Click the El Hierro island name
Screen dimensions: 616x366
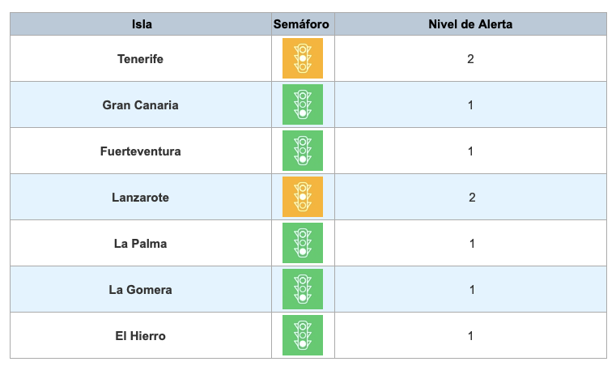140,336
